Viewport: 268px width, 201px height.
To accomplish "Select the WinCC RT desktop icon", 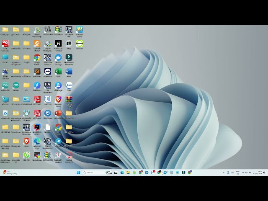I will [x=48, y=142].
